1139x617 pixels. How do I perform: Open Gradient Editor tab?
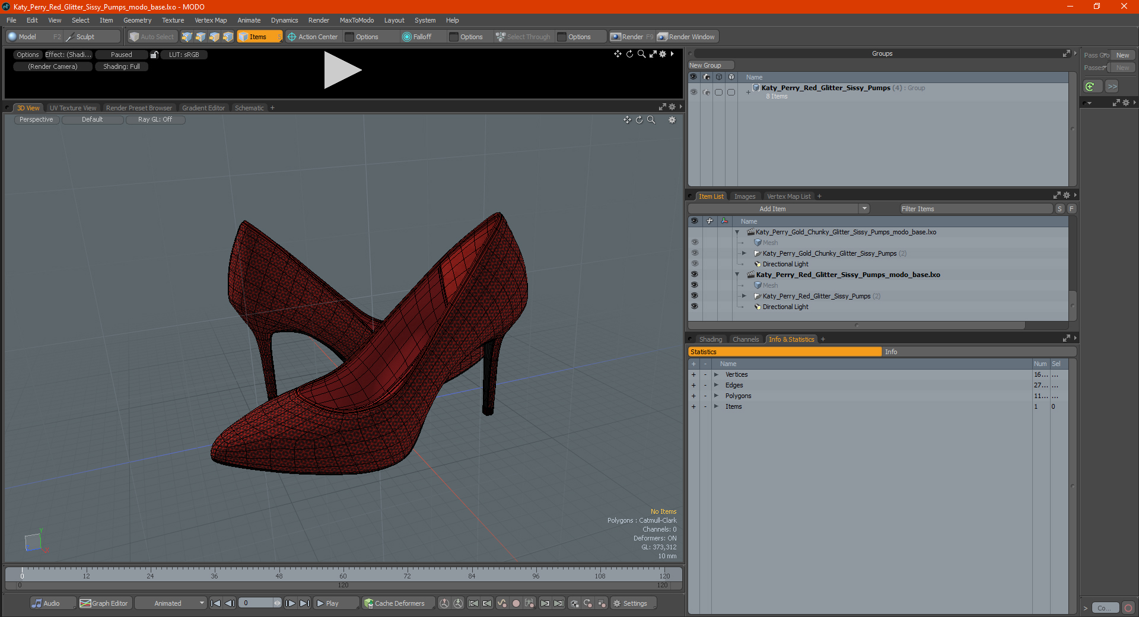(203, 108)
